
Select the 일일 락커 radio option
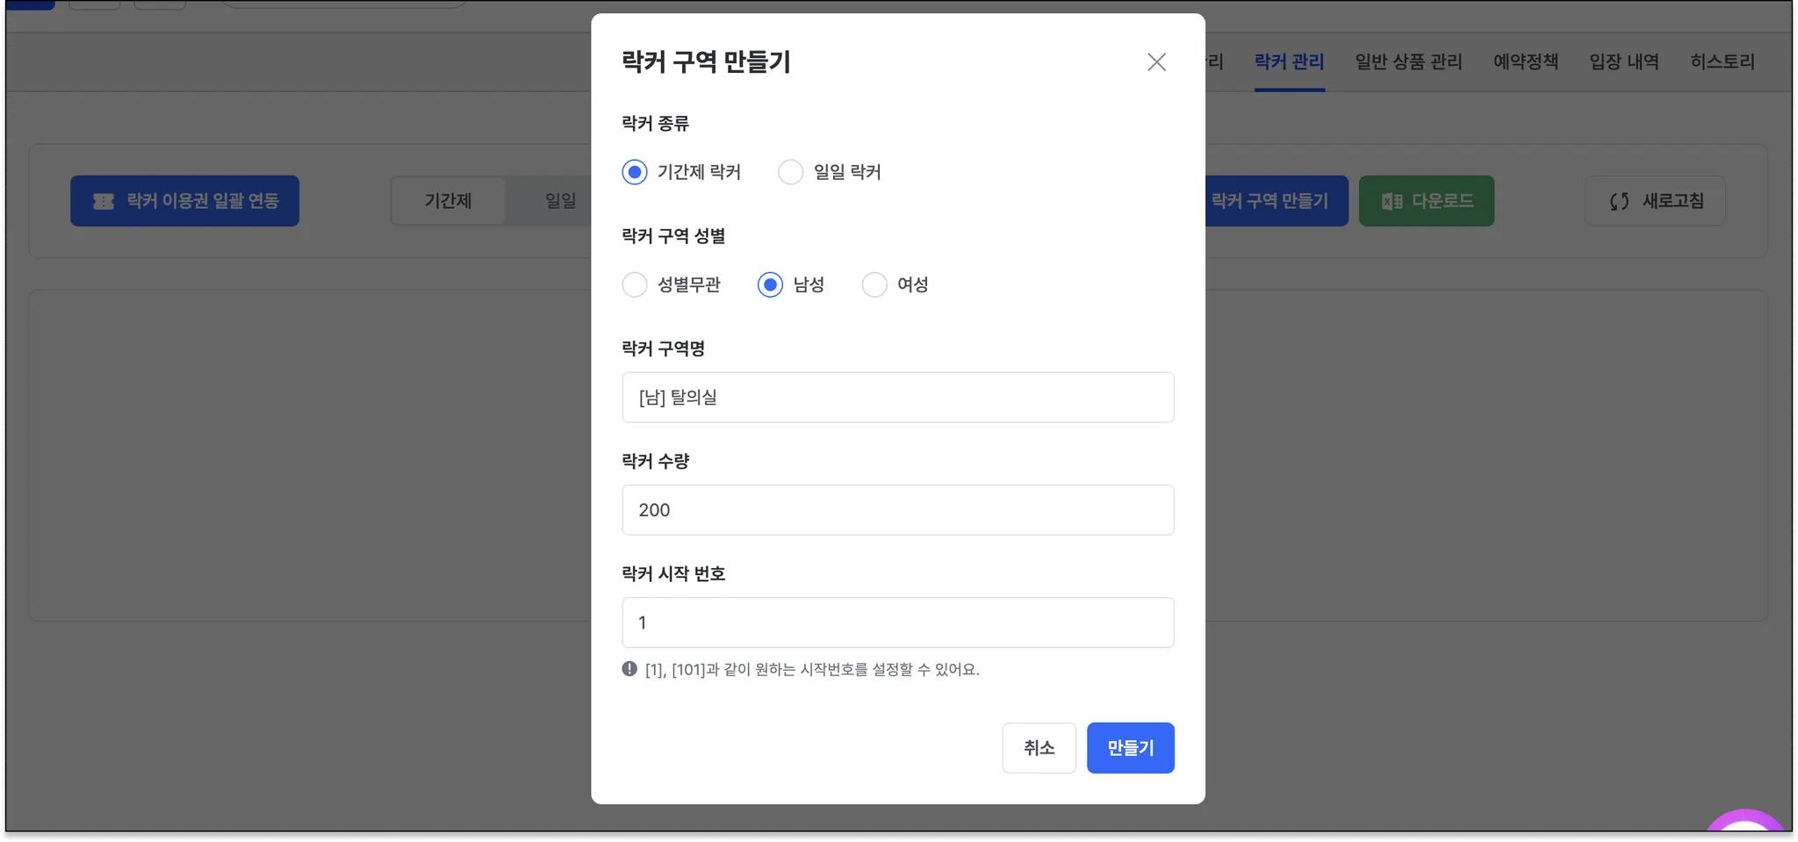791,172
